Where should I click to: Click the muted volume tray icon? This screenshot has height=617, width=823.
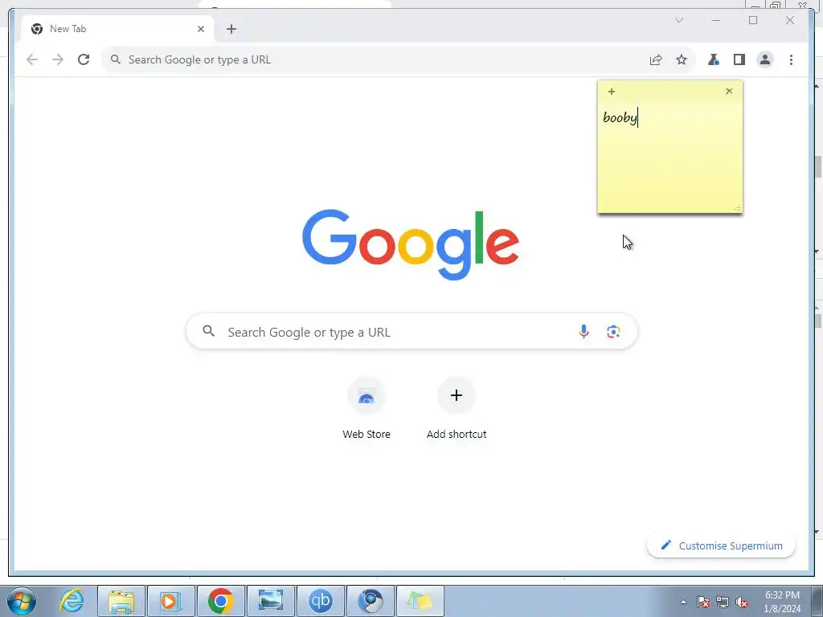click(x=742, y=602)
